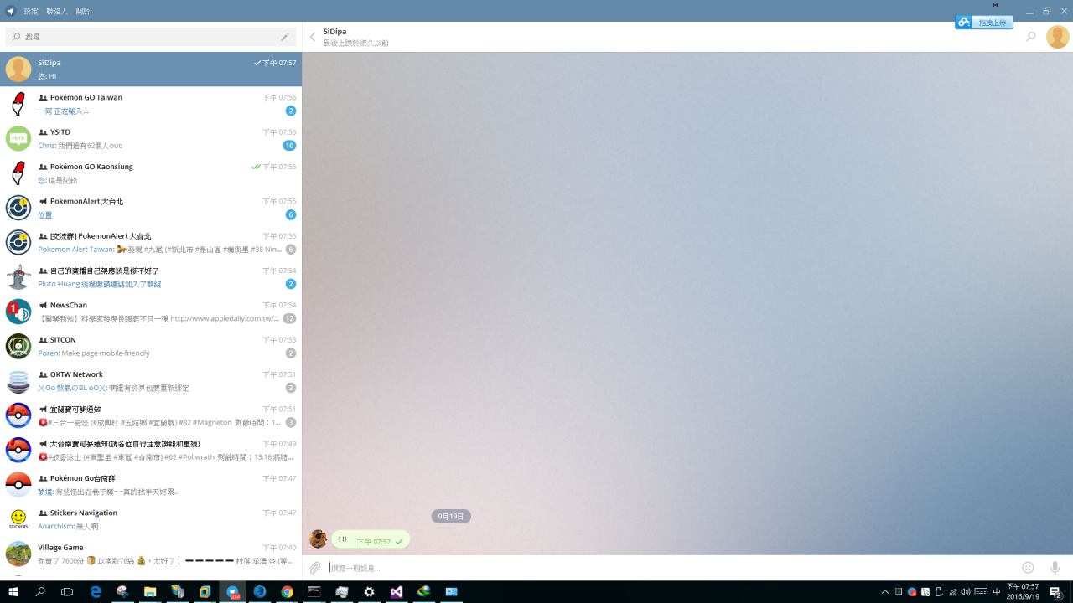Open the 關於 (About) menu

[82, 11]
